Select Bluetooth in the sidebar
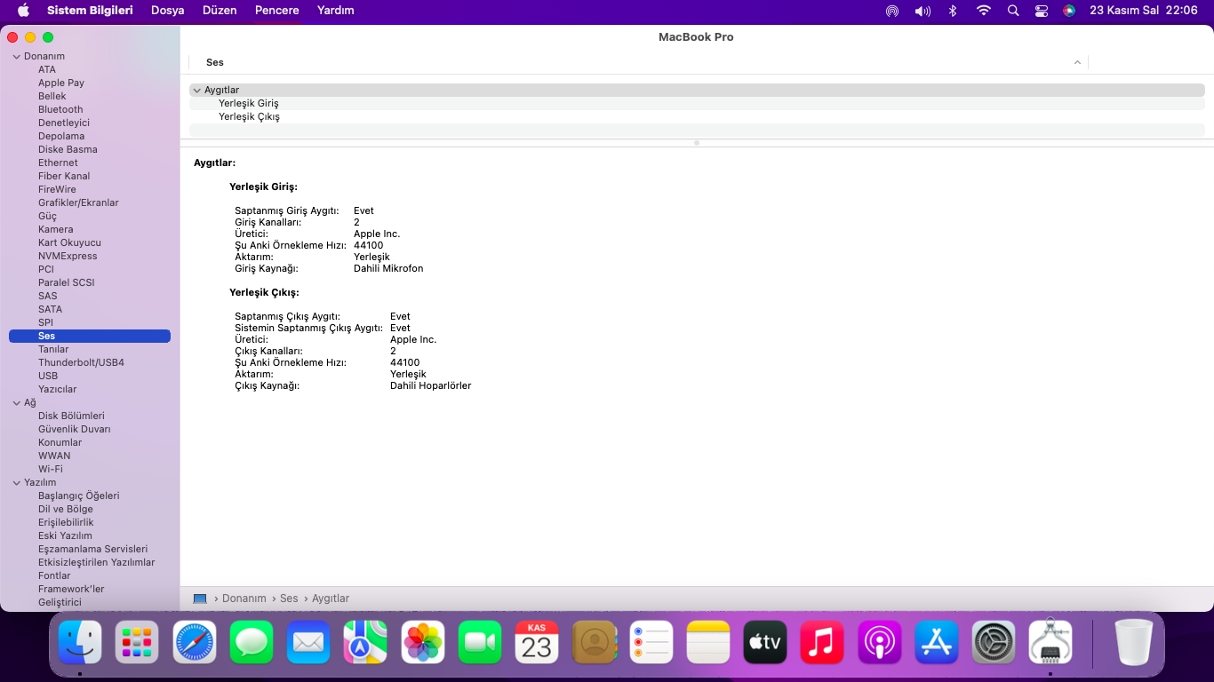This screenshot has width=1214, height=682. (x=60, y=109)
